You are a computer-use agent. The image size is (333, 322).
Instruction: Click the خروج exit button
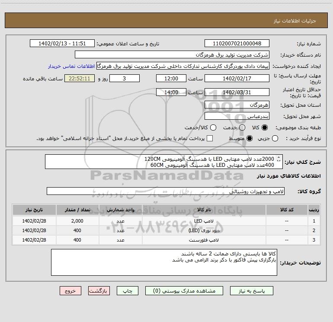tap(70, 291)
